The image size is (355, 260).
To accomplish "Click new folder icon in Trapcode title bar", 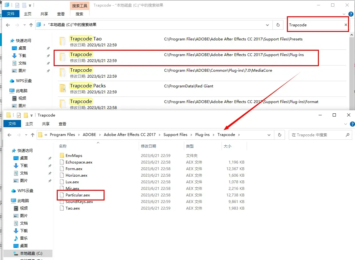I will (x=26, y=115).
